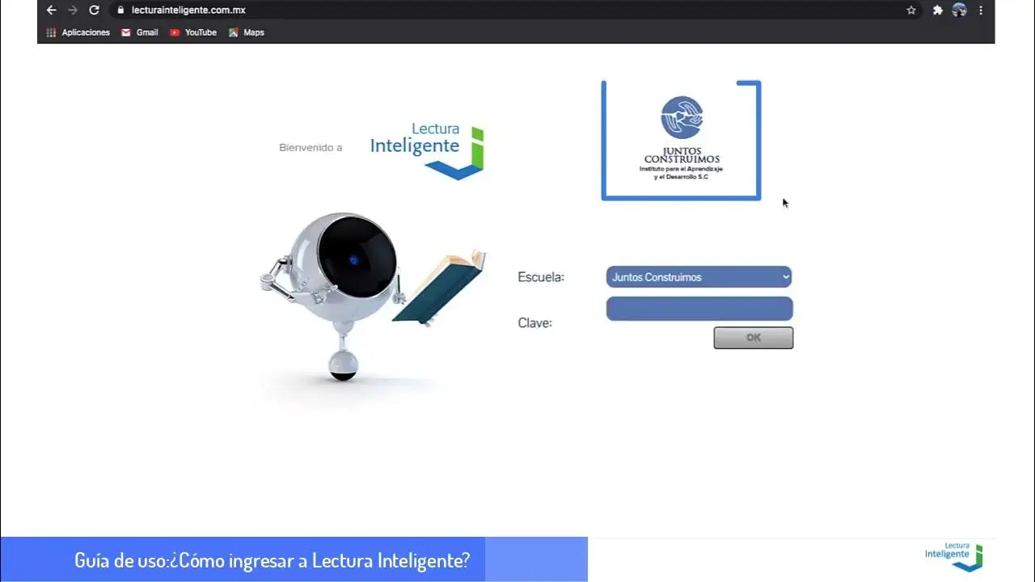Image resolution: width=1035 pixels, height=582 pixels.
Task: Open the YouTube bookmark
Action: (x=193, y=32)
